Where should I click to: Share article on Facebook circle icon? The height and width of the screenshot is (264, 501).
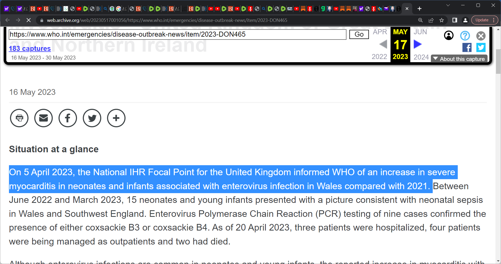pyautogui.click(x=68, y=118)
